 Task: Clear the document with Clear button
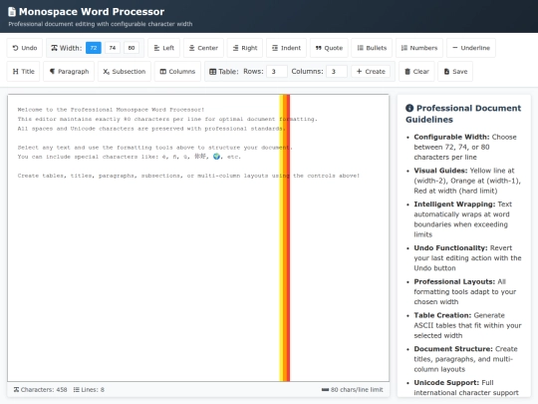pos(416,72)
